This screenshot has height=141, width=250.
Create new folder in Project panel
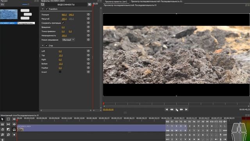(2, 5)
